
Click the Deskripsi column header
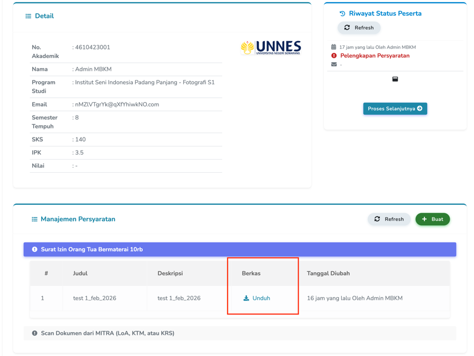(x=170, y=273)
